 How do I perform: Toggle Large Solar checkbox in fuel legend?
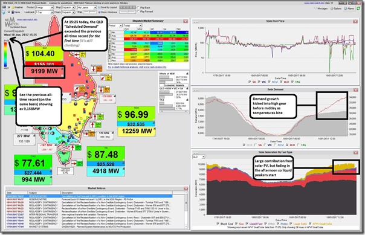pos(291,224)
